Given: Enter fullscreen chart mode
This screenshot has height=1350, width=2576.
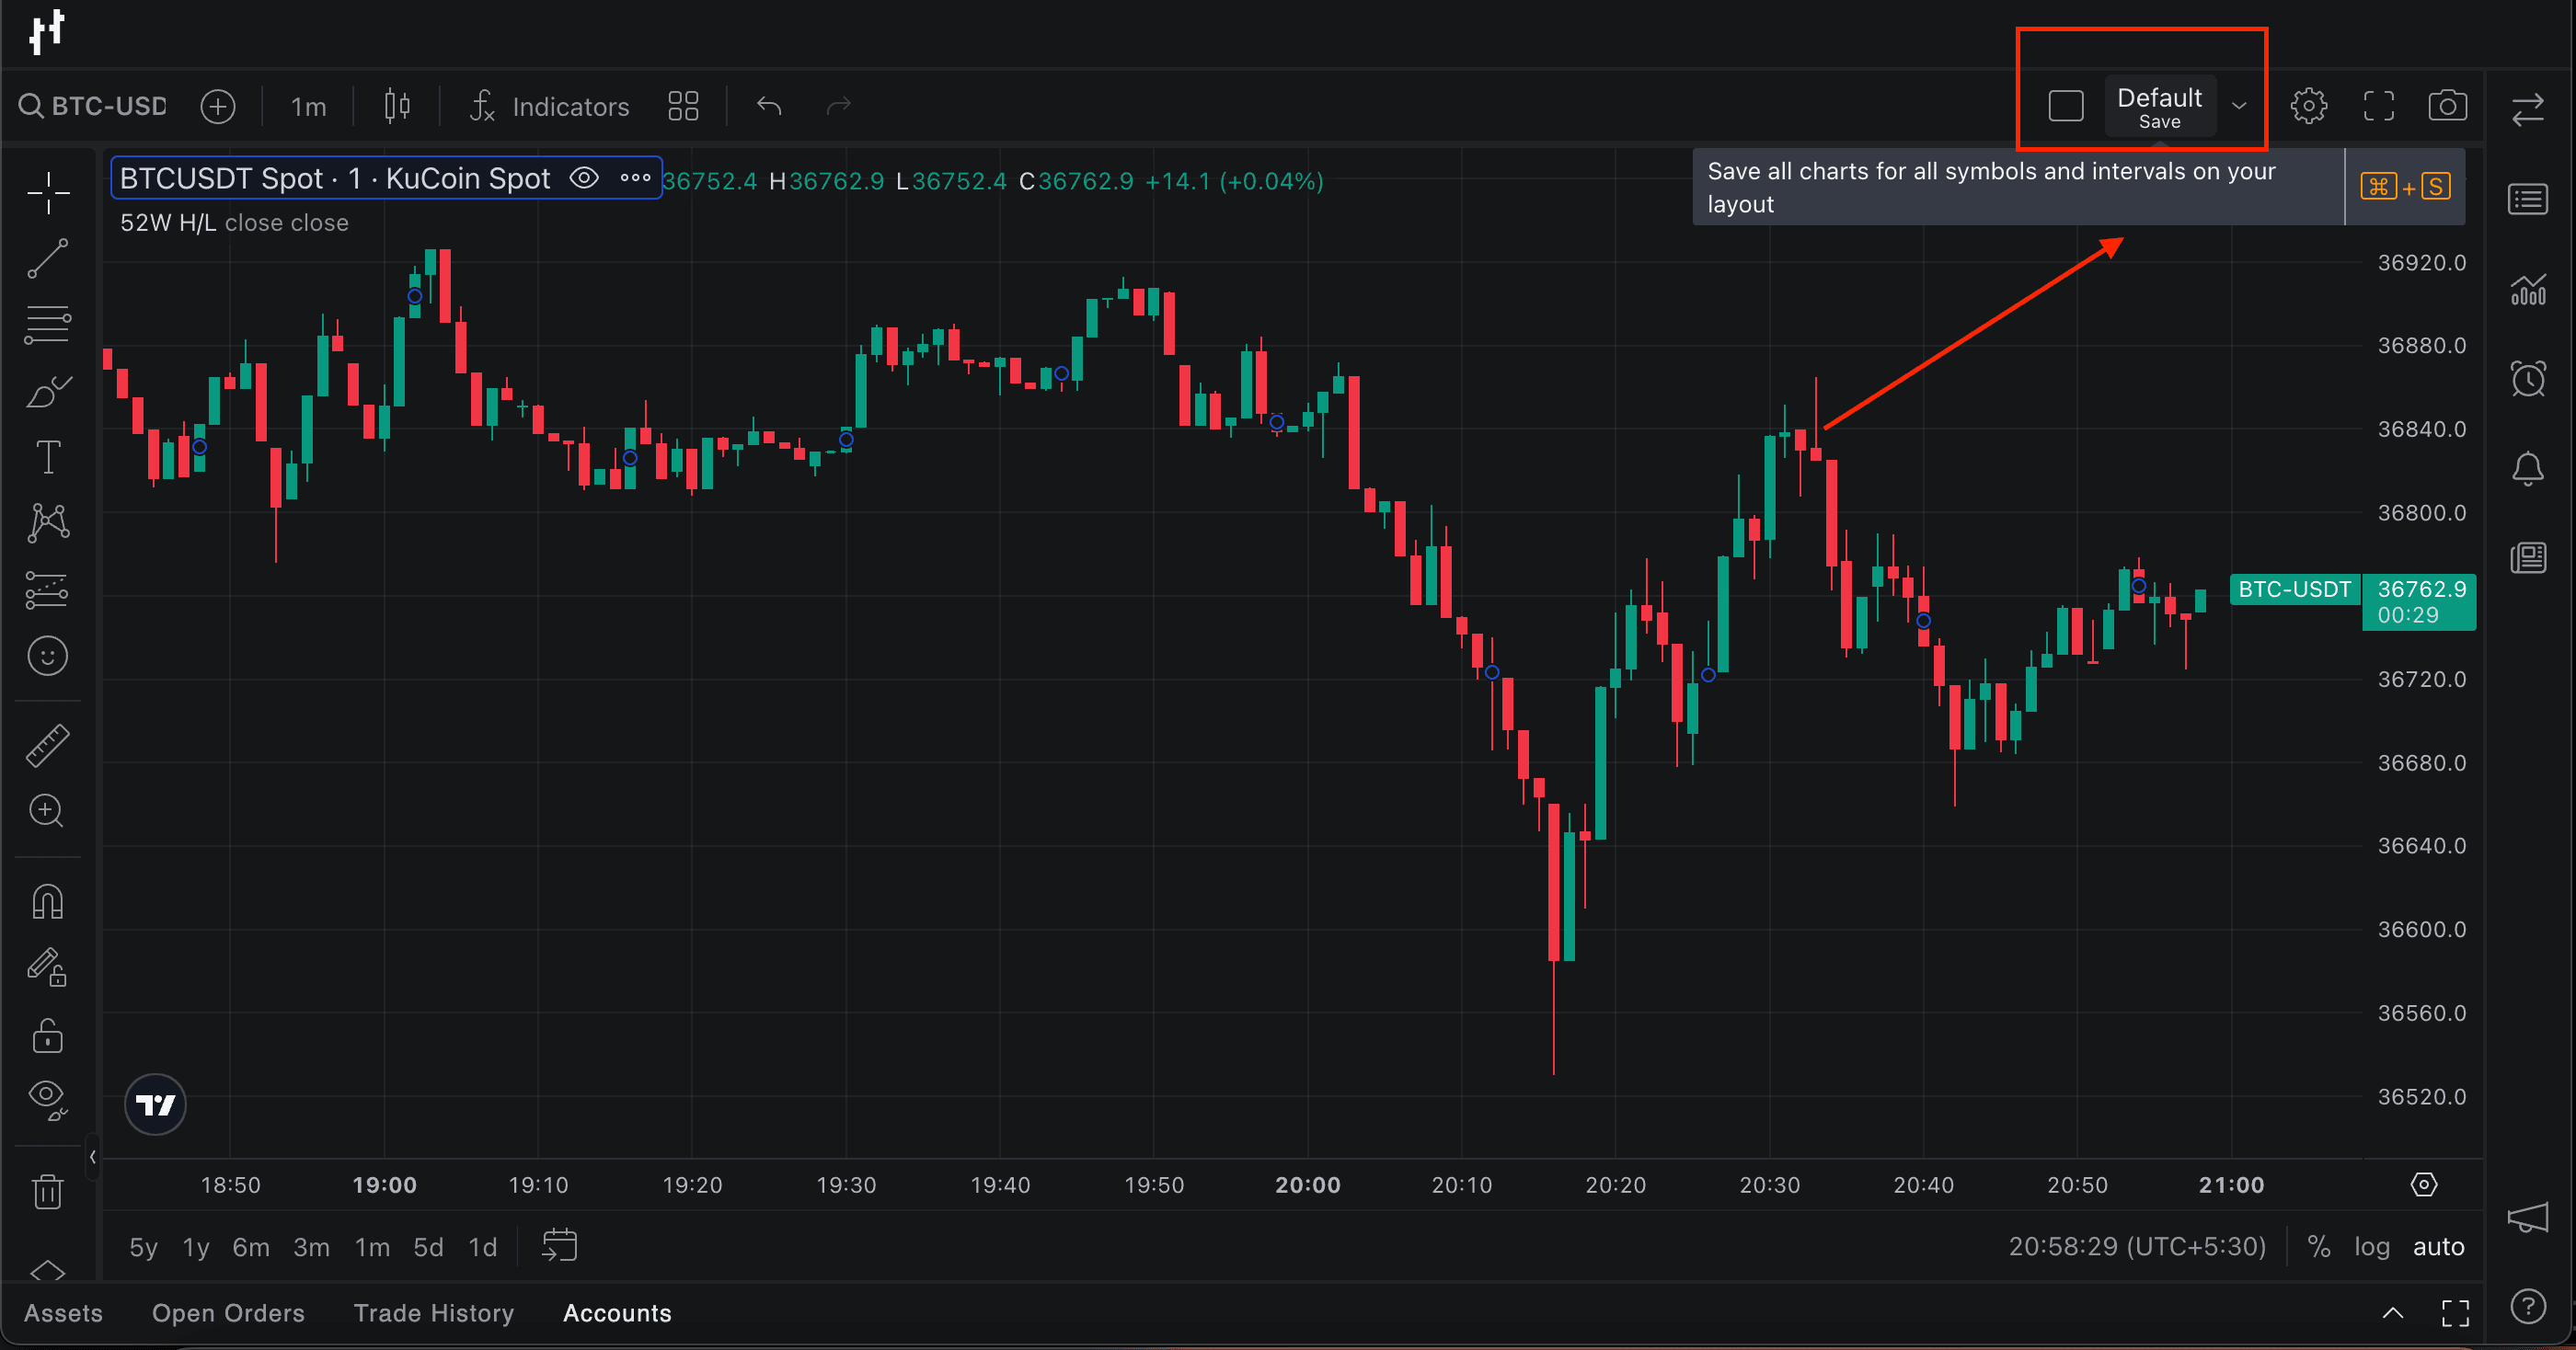Looking at the screenshot, I should click(x=2378, y=106).
